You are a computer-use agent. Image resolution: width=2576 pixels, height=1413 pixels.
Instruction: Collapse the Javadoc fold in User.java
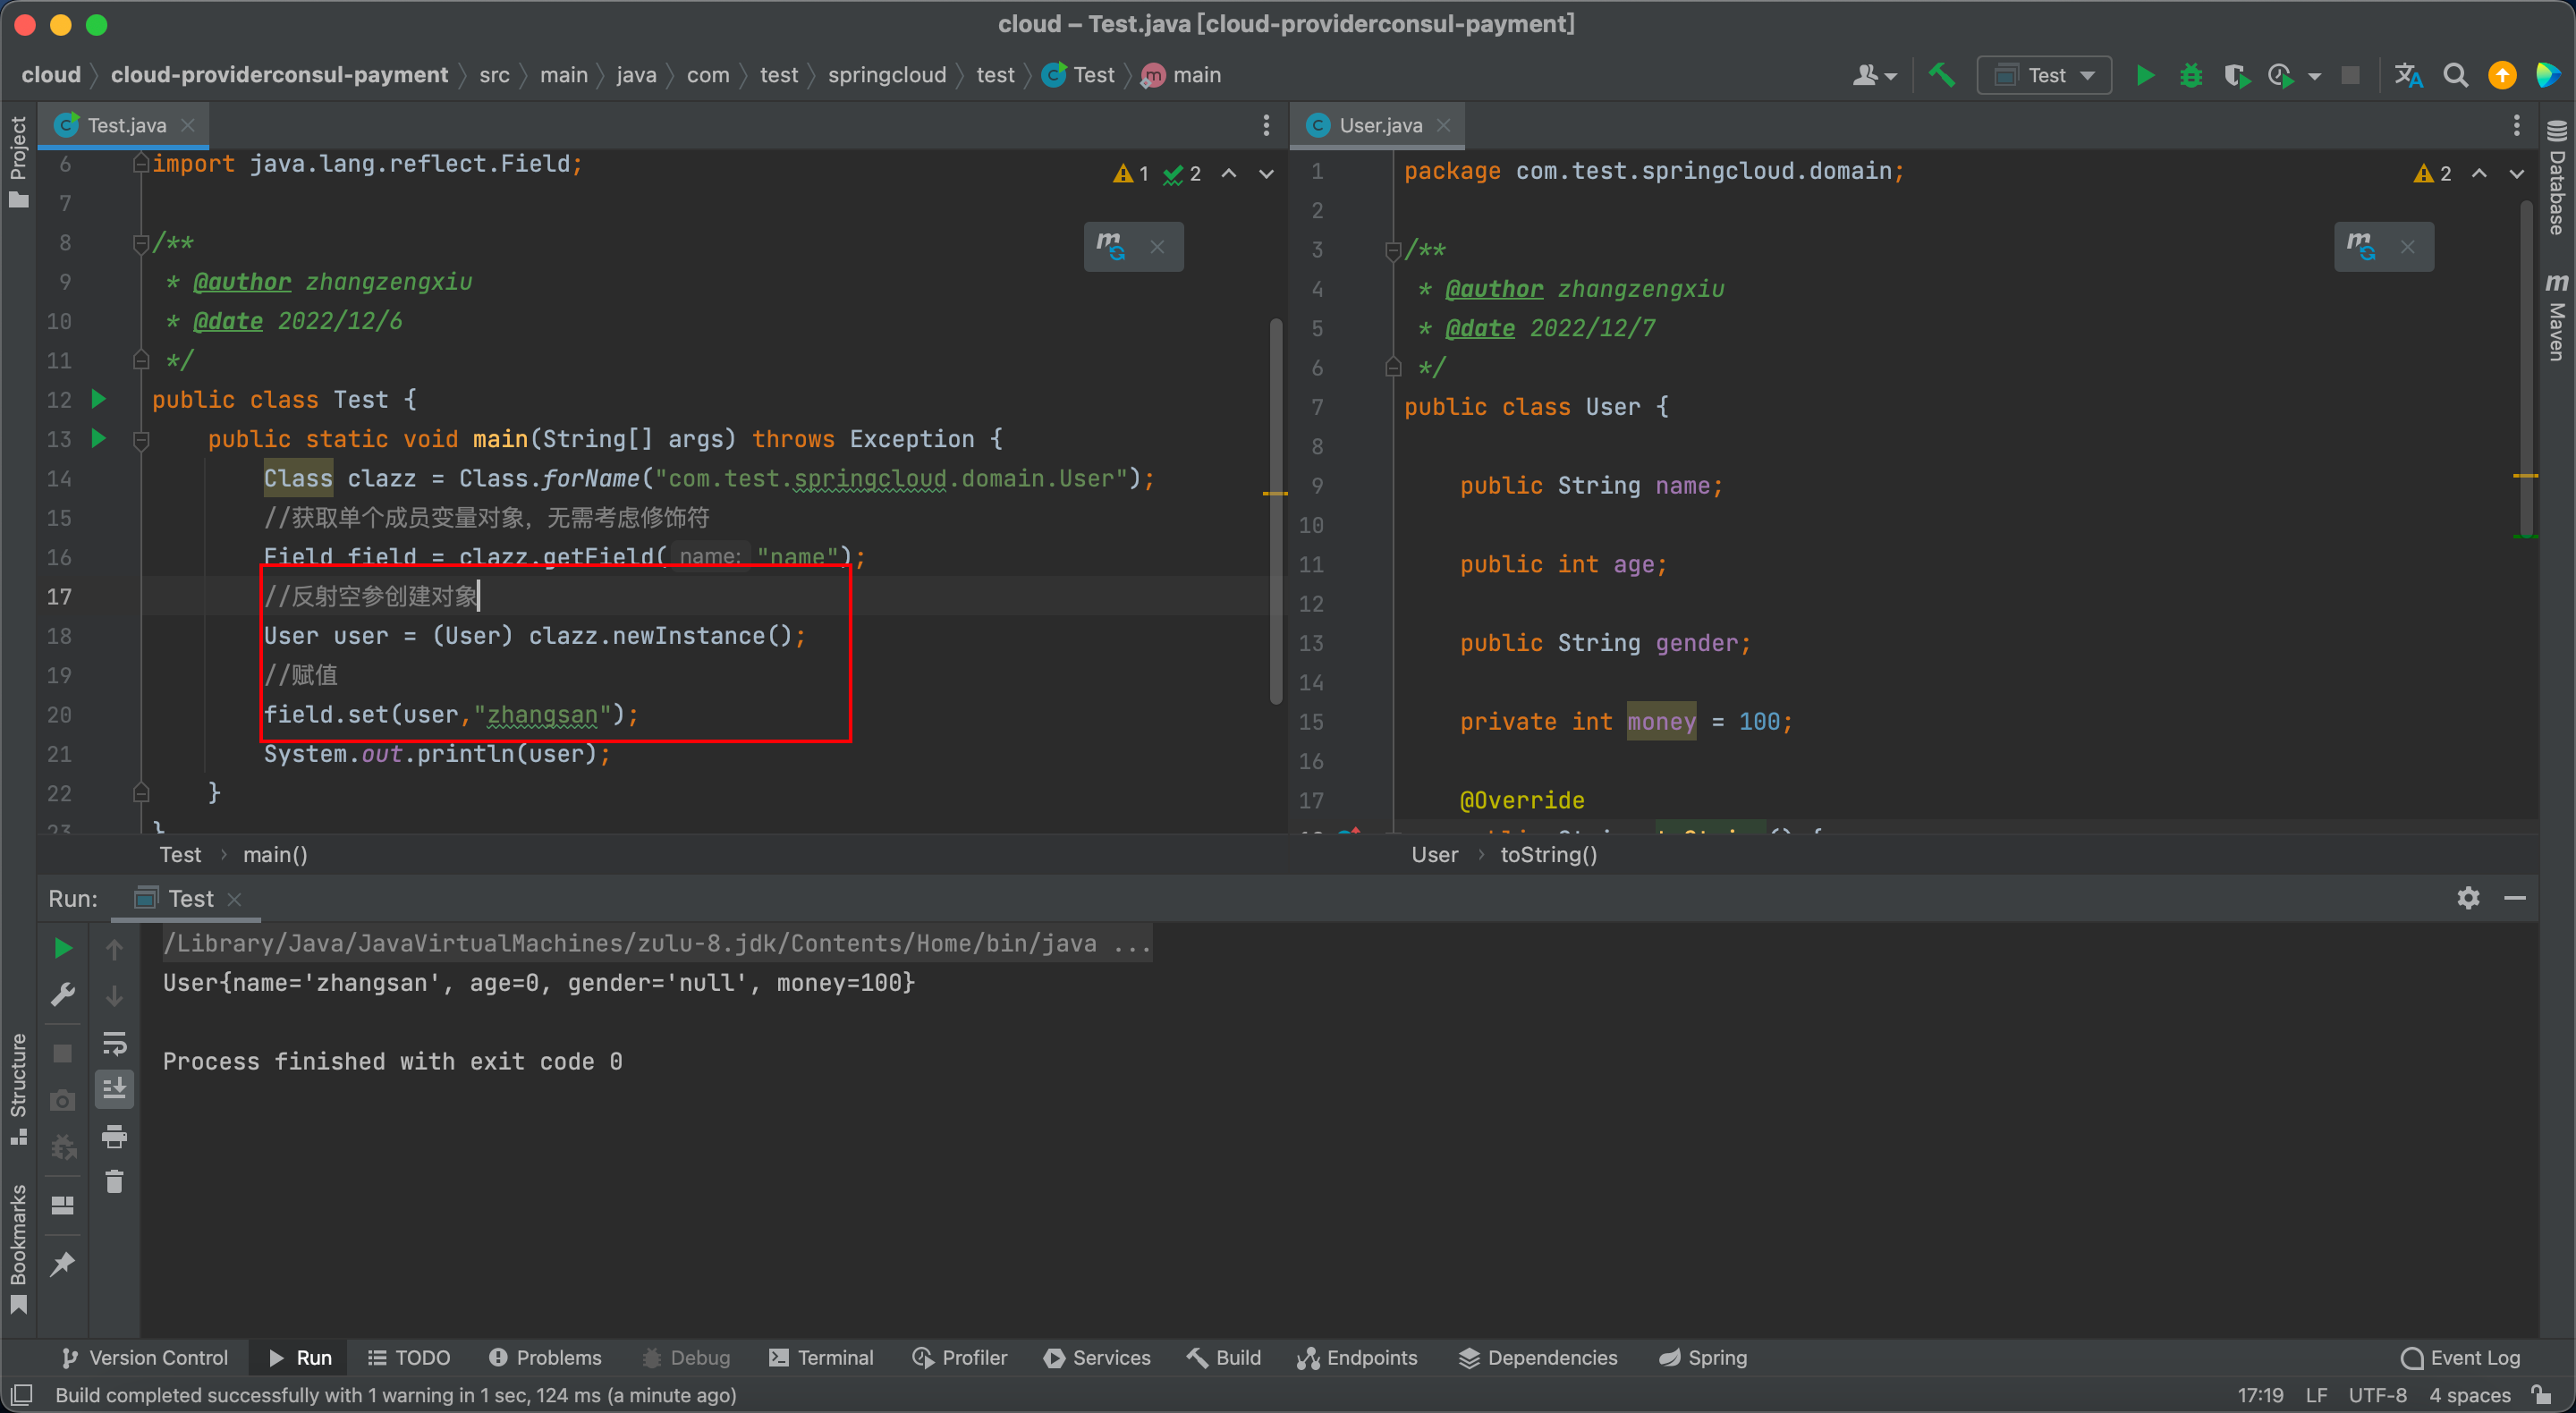pos(1393,250)
